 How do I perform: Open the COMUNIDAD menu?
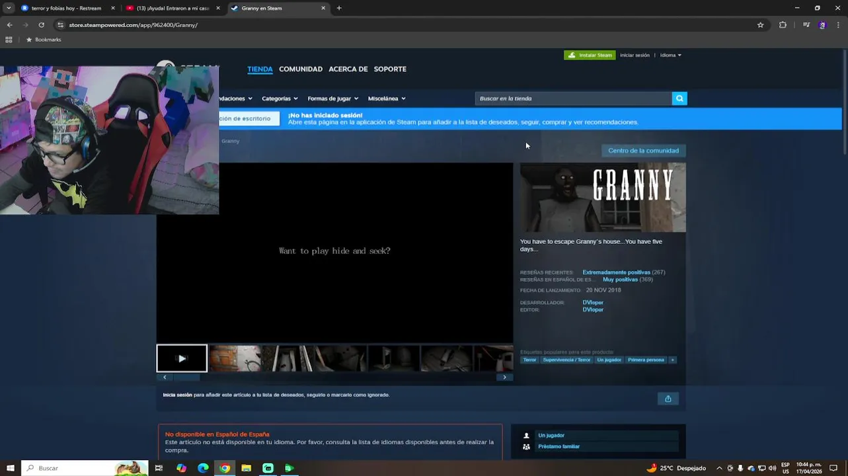[x=301, y=69]
